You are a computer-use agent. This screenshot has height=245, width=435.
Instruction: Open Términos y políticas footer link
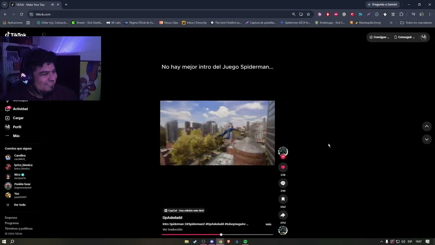[x=19, y=229]
